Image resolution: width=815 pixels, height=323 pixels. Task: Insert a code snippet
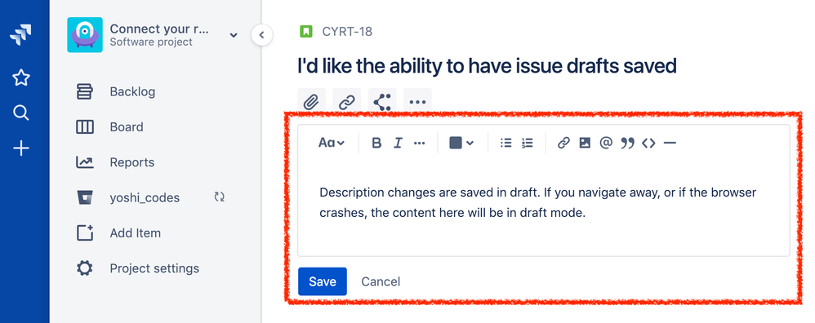[648, 143]
